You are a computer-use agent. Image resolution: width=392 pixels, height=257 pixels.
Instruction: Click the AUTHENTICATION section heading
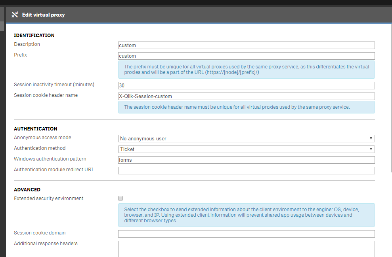tap(36, 128)
